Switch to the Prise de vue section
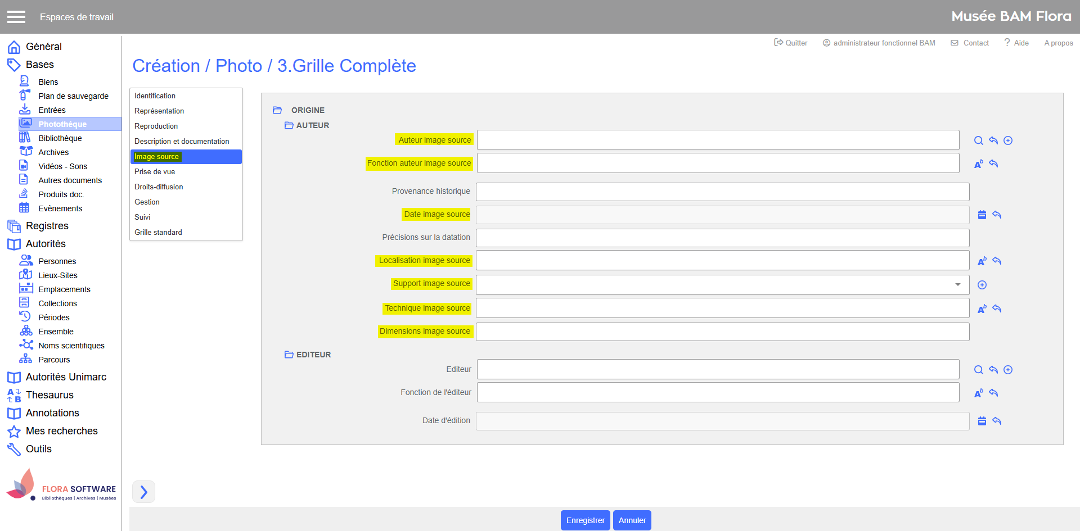 click(x=155, y=172)
